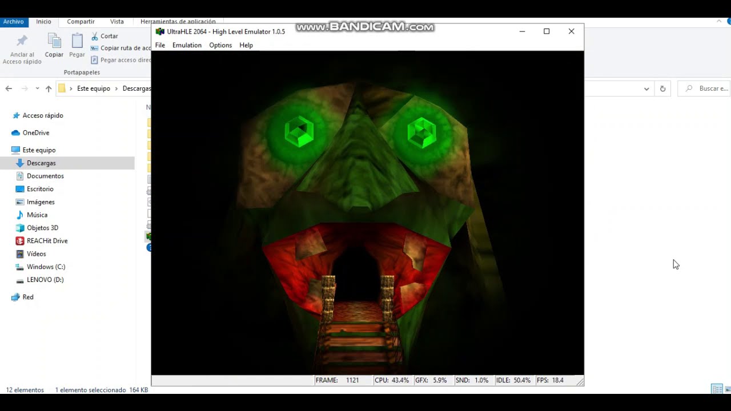
Task: Switch to the Compartir ribbon tab
Action: pos(81,22)
